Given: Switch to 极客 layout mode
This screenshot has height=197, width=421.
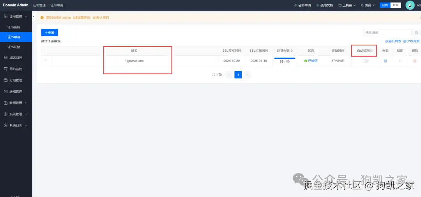Looking at the screenshot, I should tap(396, 5).
